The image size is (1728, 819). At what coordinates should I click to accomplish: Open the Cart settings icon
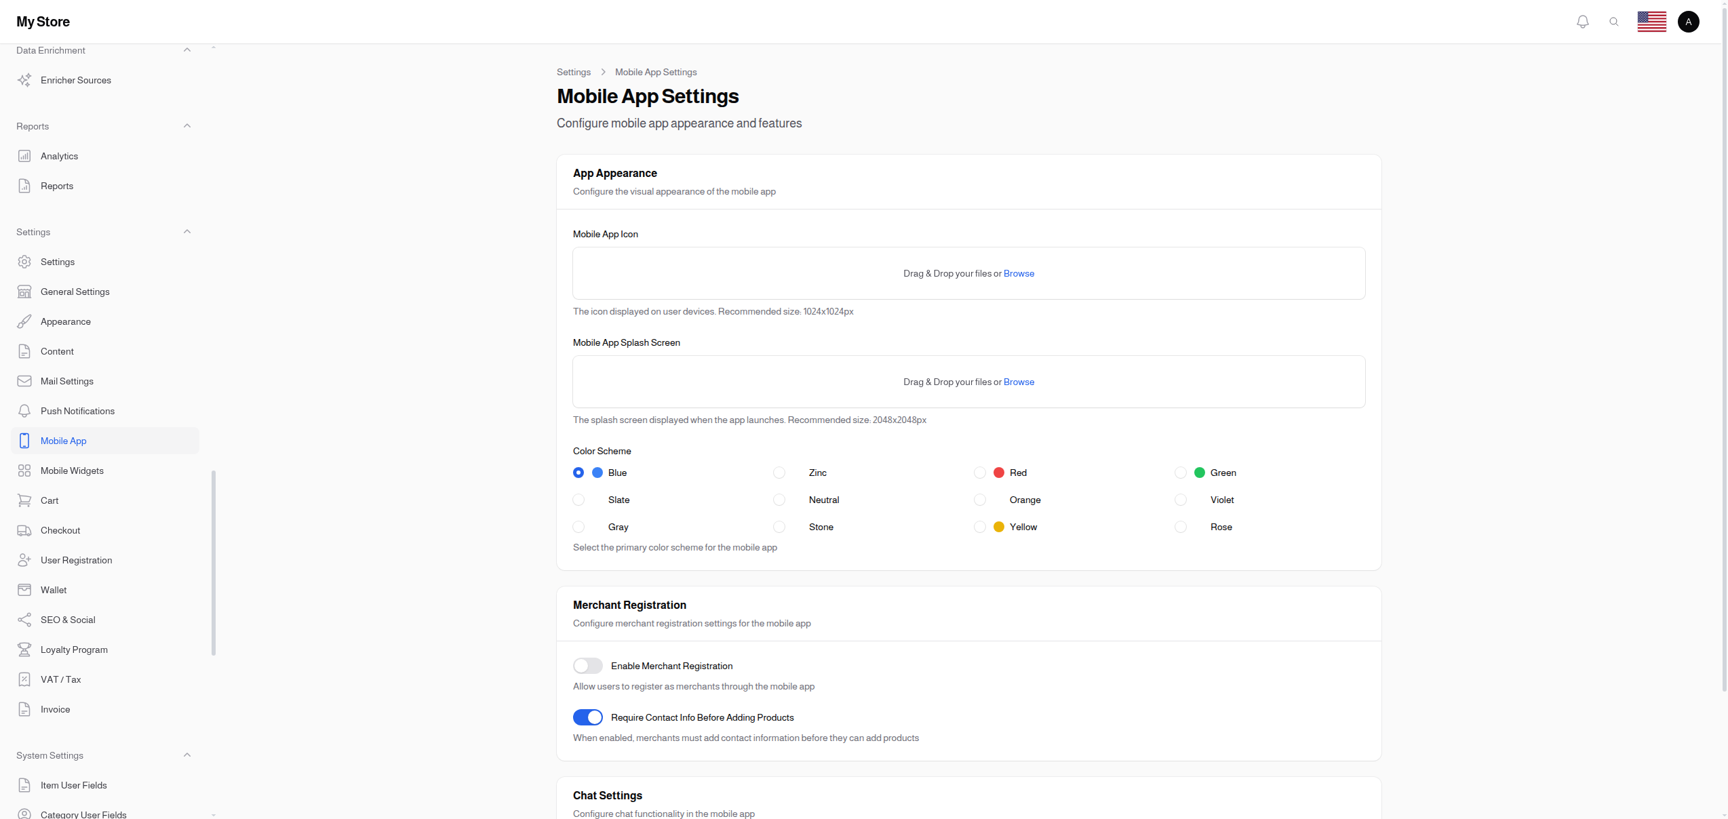(24, 500)
